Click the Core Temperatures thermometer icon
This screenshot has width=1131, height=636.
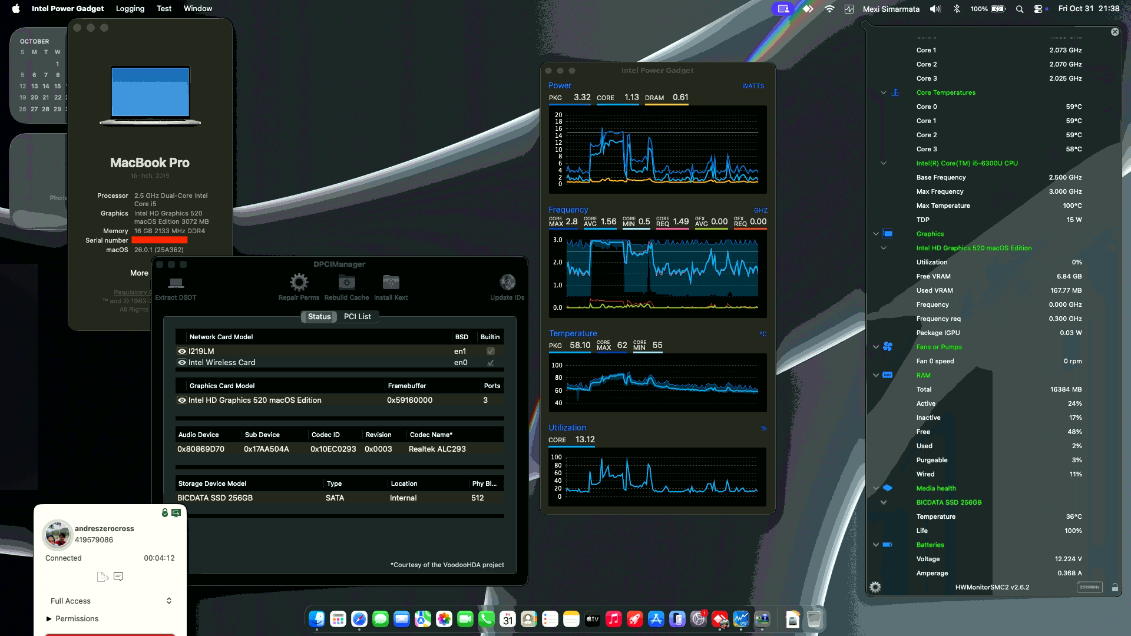(895, 92)
